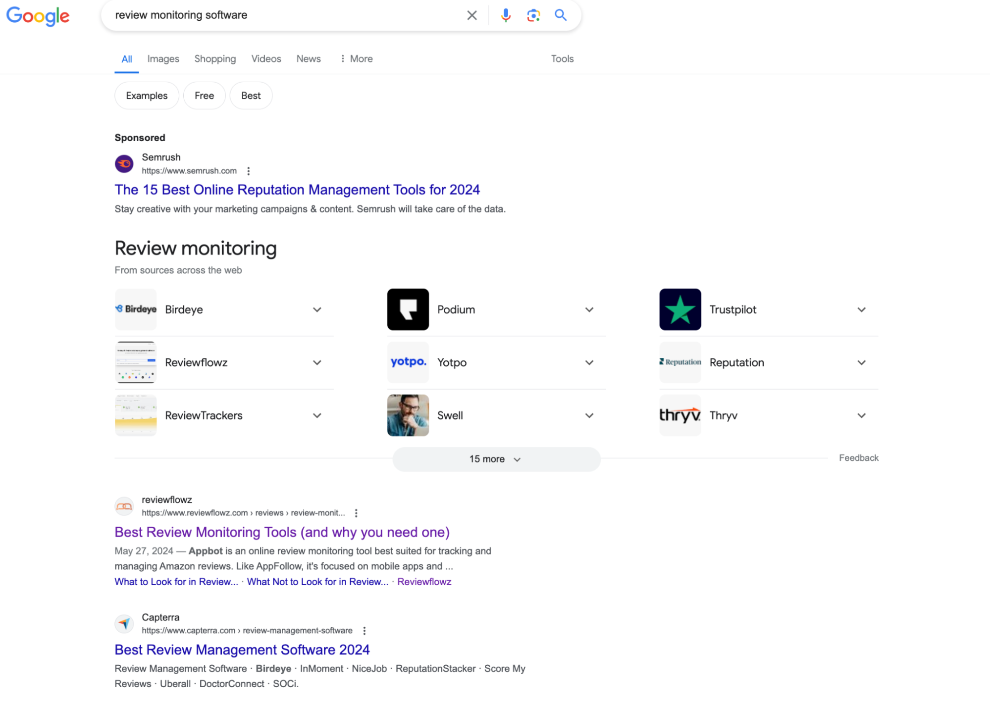Click the Trustpilot star logo thumbnail
Image resolution: width=990 pixels, height=701 pixels.
(x=680, y=309)
